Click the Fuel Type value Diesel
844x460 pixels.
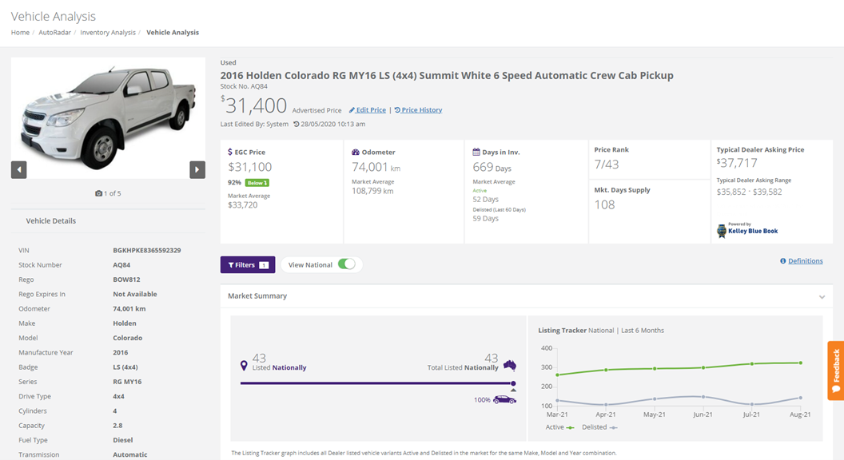pyautogui.click(x=123, y=439)
